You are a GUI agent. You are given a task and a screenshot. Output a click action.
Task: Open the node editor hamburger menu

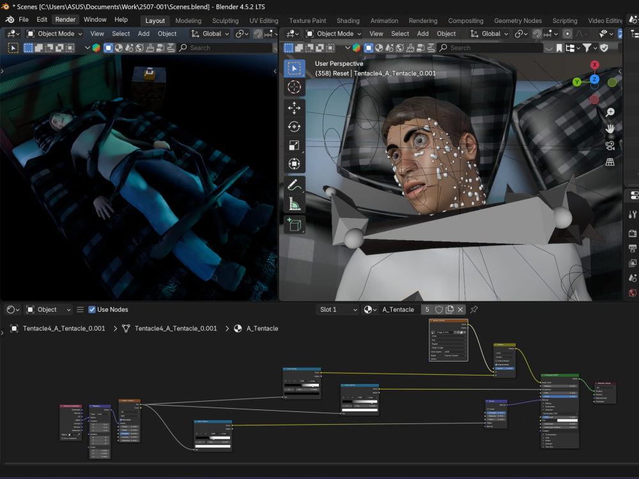[81, 310]
